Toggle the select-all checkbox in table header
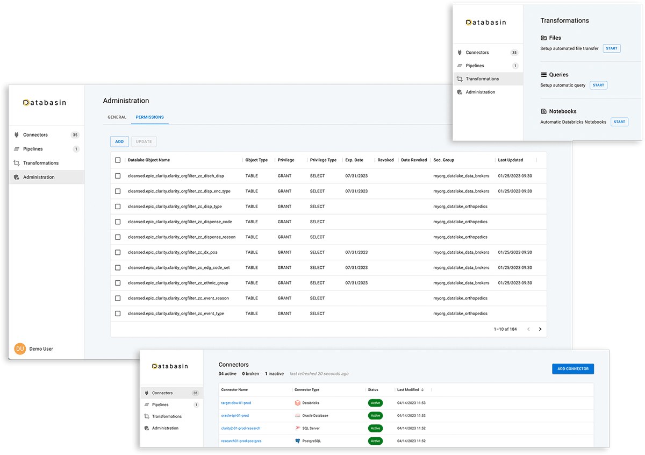The image size is (645, 455). (x=118, y=160)
